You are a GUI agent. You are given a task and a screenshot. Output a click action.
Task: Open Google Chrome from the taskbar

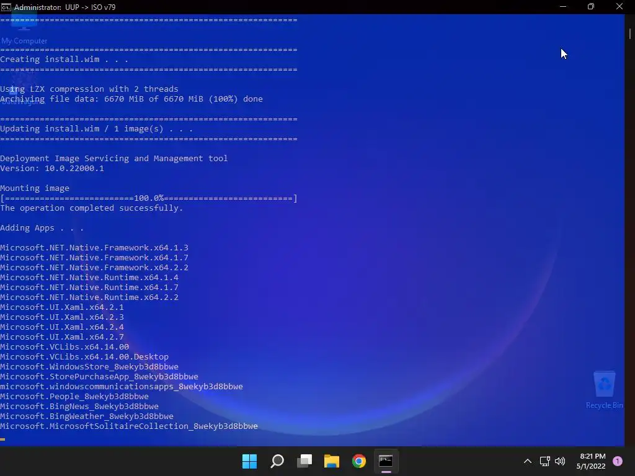[x=359, y=461]
